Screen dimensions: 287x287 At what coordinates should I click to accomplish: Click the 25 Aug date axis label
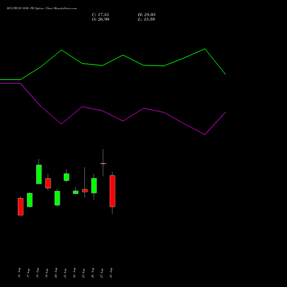tap(83, 273)
